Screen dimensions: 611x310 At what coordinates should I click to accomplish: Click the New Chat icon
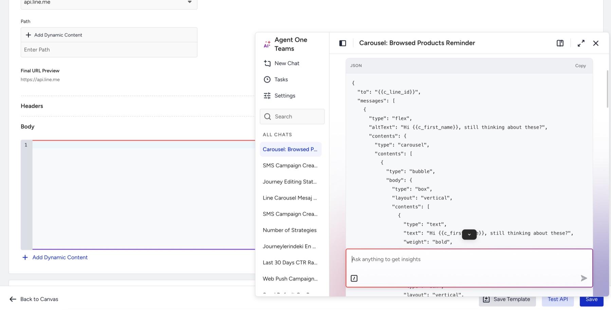click(x=267, y=63)
